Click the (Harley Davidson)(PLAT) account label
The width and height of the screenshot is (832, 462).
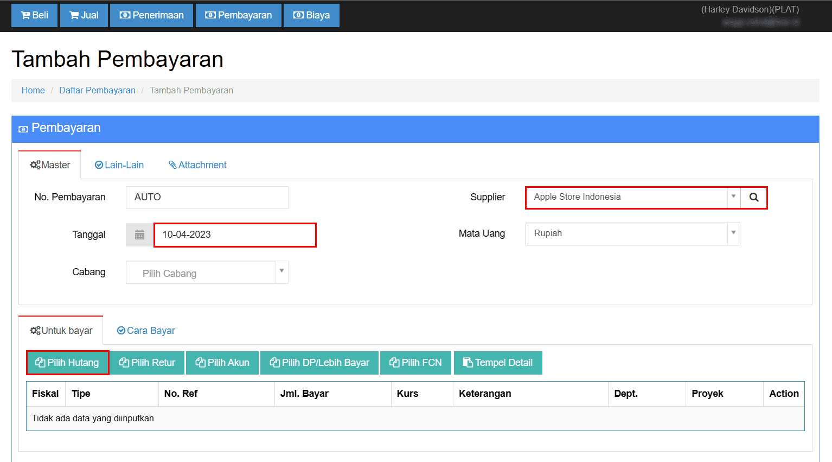click(x=750, y=9)
